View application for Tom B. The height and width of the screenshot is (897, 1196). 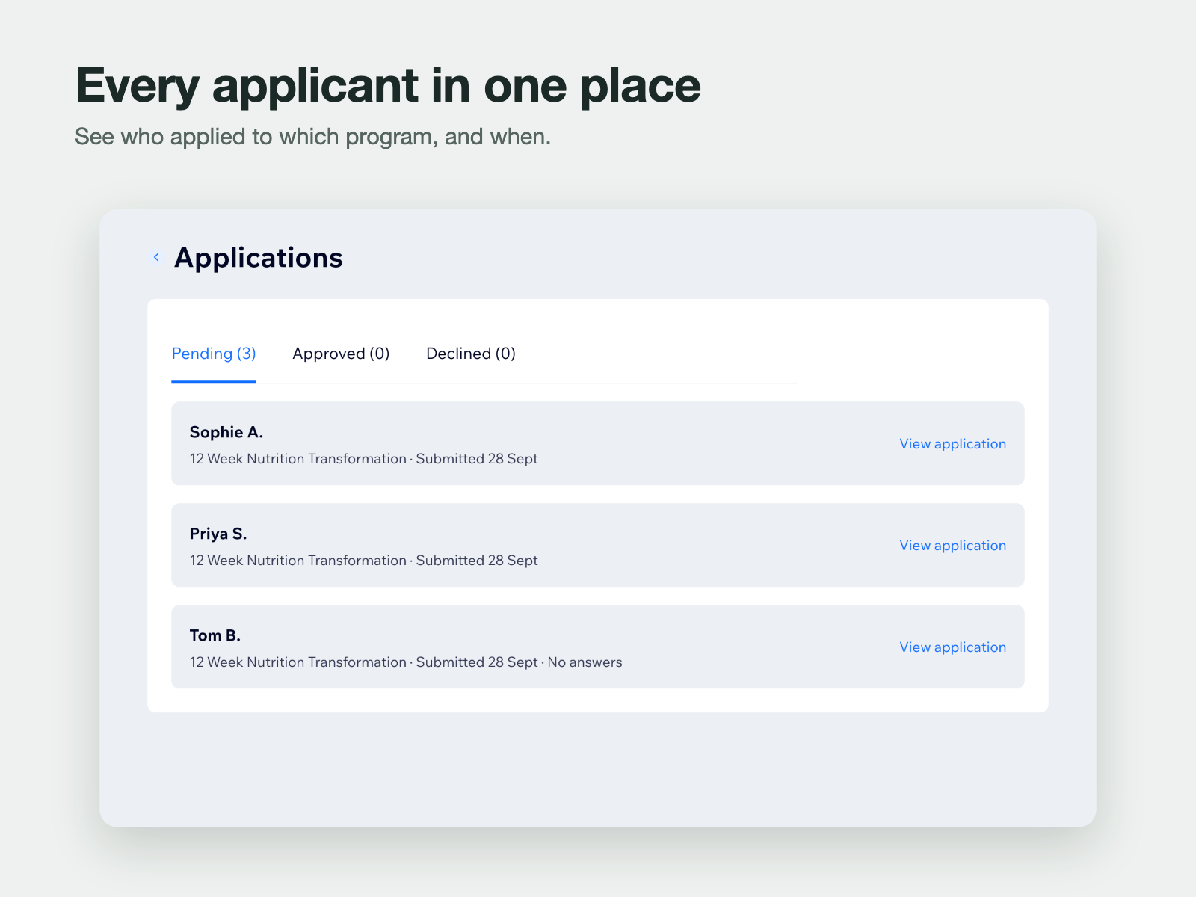[952, 647]
